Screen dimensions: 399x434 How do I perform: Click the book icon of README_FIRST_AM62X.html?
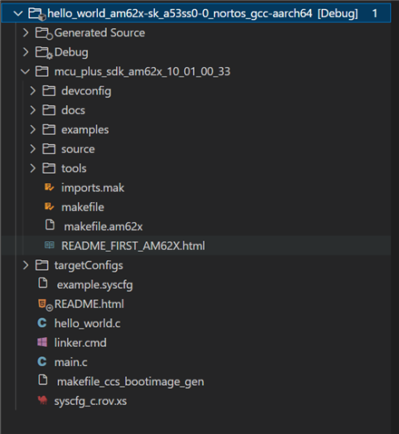pyautogui.click(x=50, y=245)
